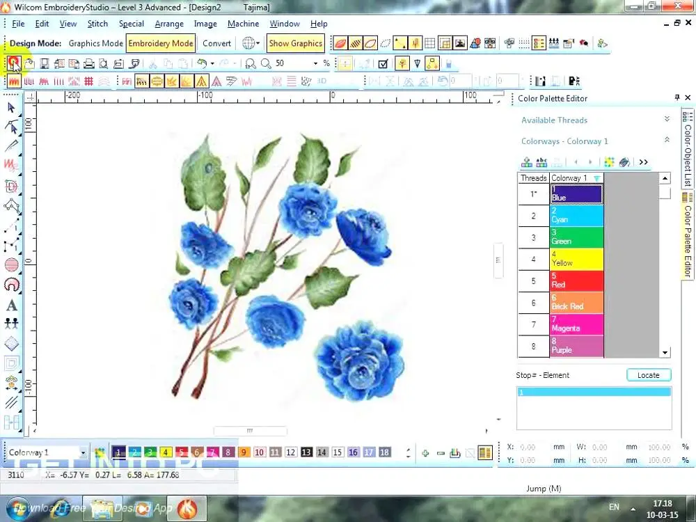This screenshot has height=522, width=696.
Task: Toggle the Show Graphics button
Action: pyautogui.click(x=295, y=43)
